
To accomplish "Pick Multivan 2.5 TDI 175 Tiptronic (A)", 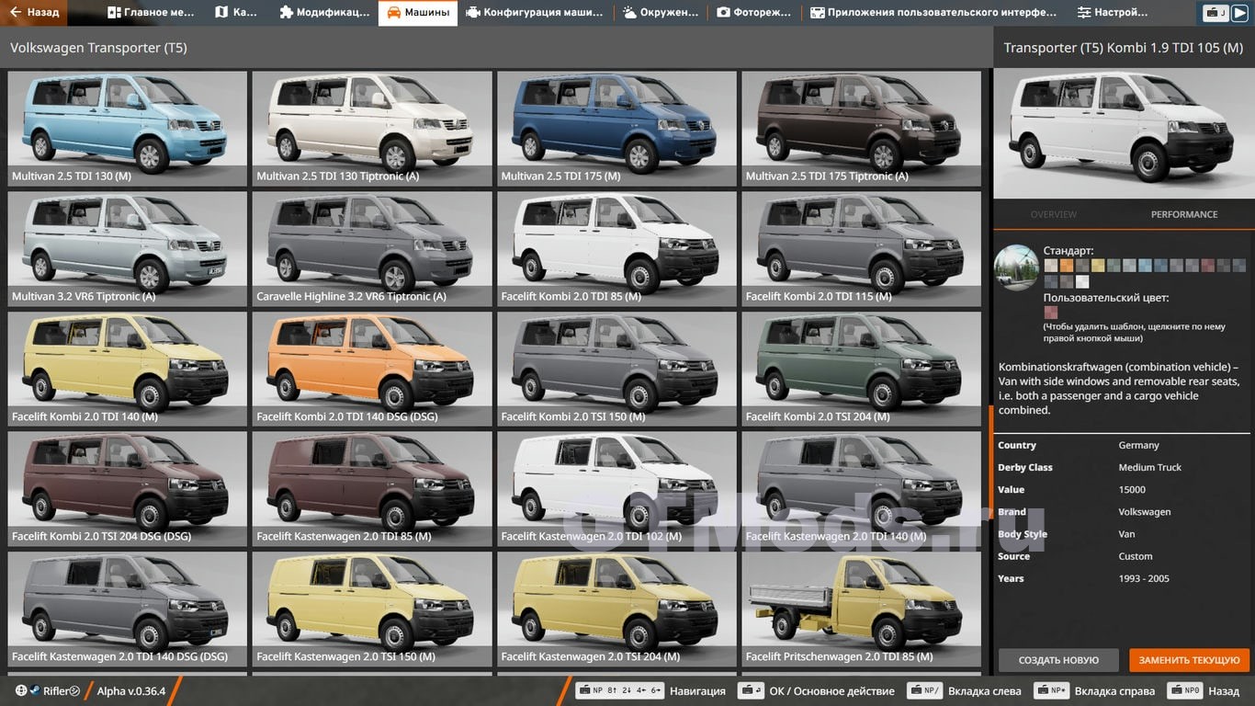I will pos(862,129).
